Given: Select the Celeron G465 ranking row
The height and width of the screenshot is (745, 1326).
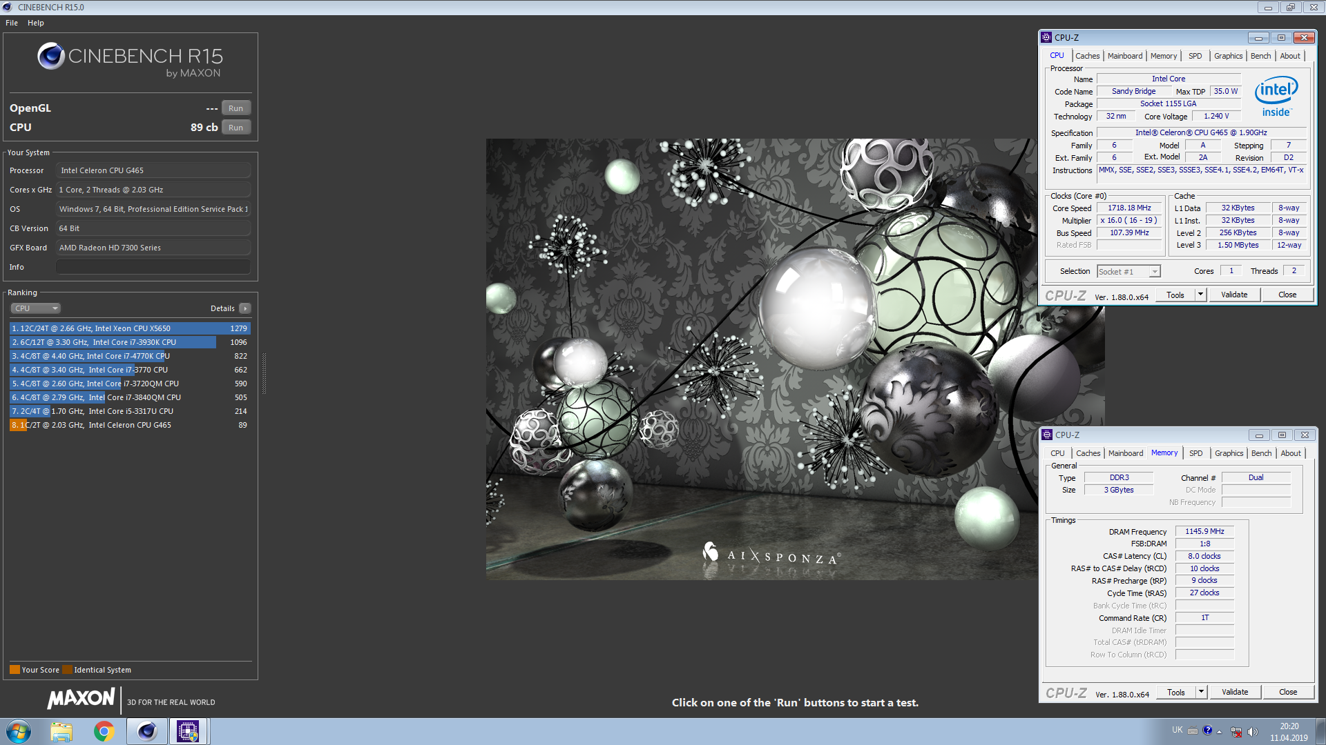Looking at the screenshot, I should pyautogui.click(x=130, y=425).
